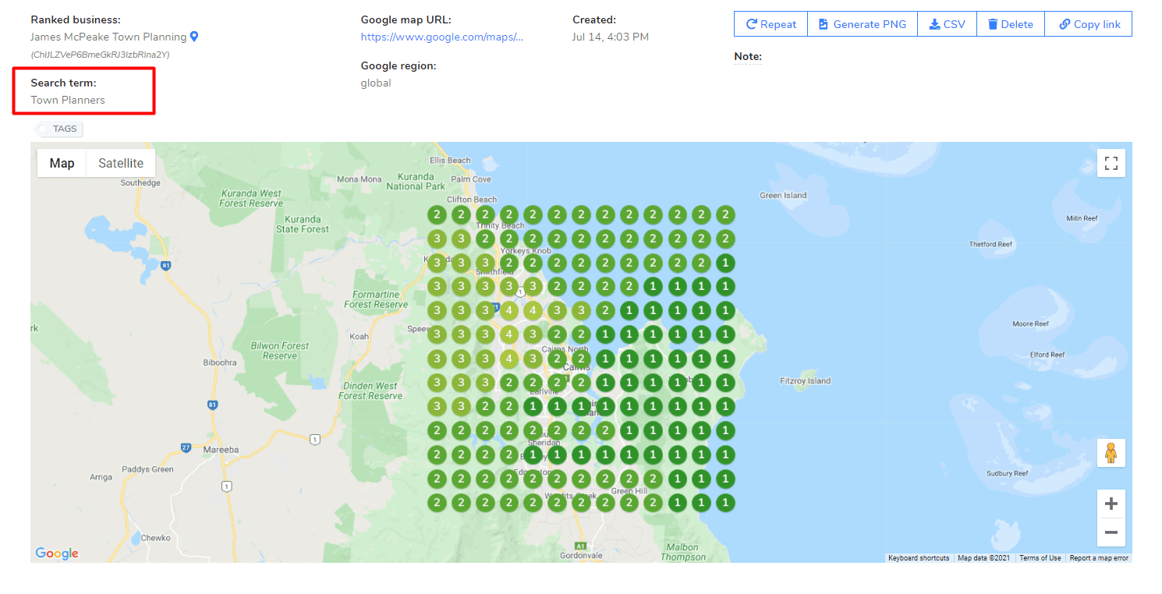Toggle fullscreen map view
The image size is (1162, 594).
[x=1111, y=163]
